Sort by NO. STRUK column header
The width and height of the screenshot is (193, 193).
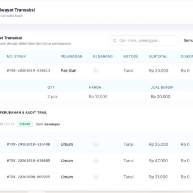16,56
